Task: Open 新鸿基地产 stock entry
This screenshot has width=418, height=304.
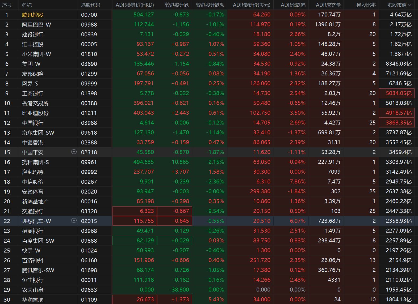Action: coord(35,202)
